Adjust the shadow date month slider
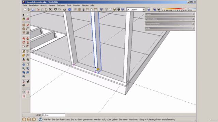The width and height of the screenshot is (218, 122). (174, 9)
